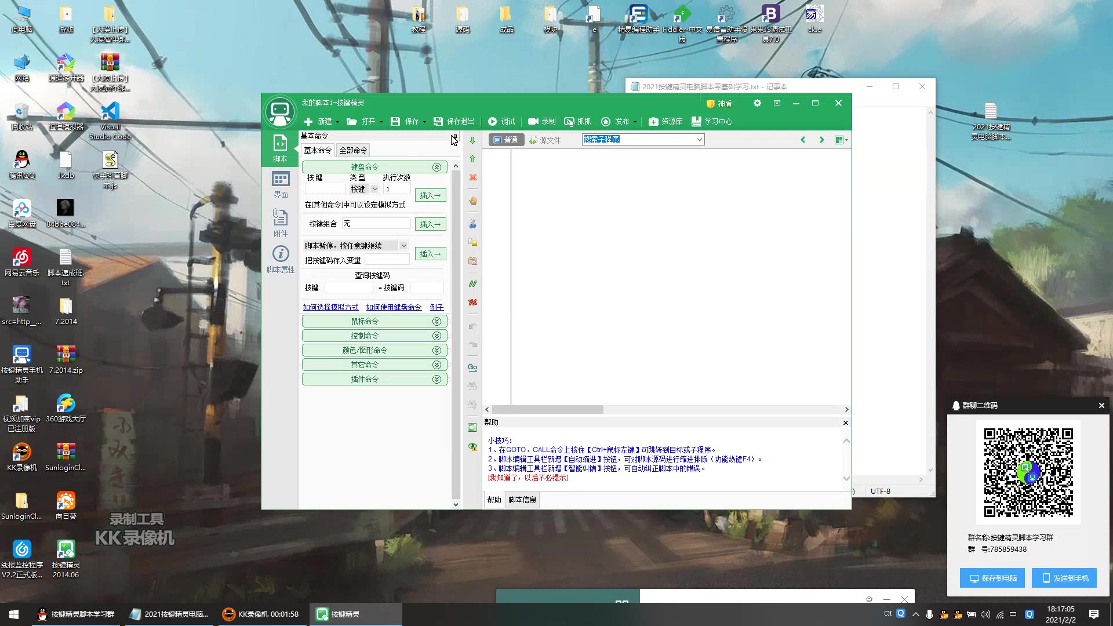Click the red X delete icon
Image resolution: width=1113 pixels, height=626 pixels.
(x=472, y=177)
